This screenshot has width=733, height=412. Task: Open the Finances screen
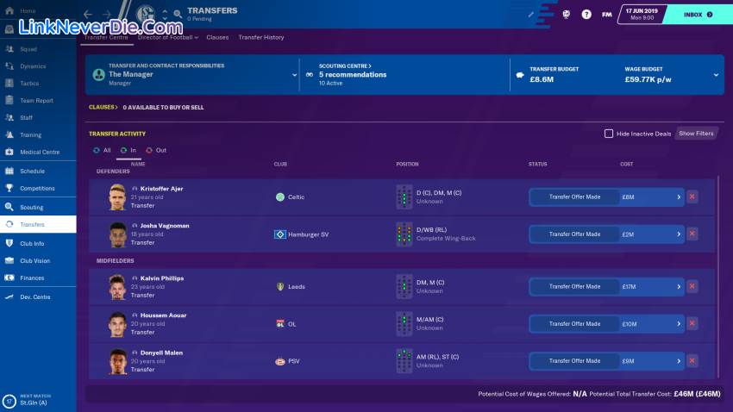pos(37,278)
